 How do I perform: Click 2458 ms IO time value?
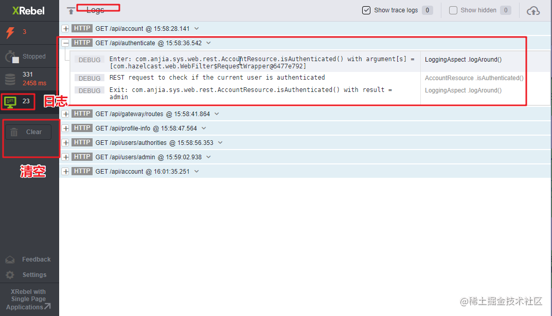(34, 83)
